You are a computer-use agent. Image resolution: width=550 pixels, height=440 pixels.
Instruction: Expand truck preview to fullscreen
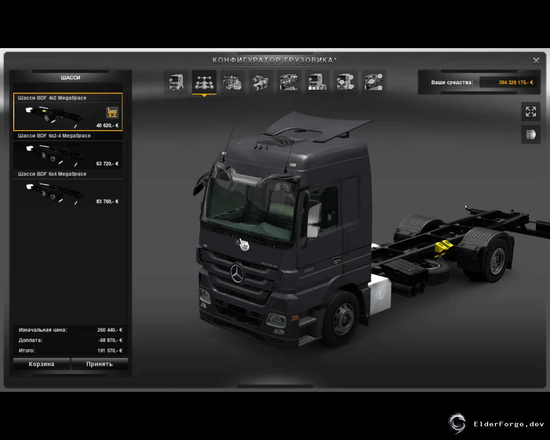point(531,111)
